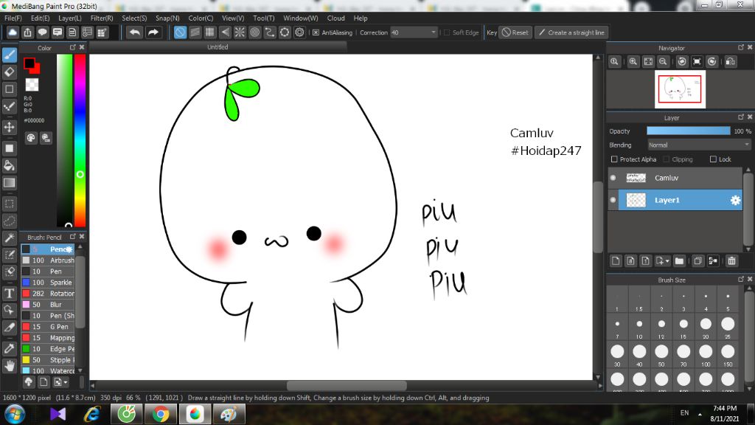Click the foreground black color swatch
The image size is (755, 425).
point(29,63)
